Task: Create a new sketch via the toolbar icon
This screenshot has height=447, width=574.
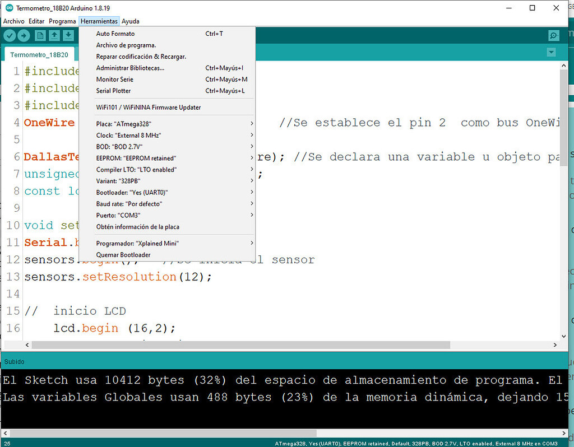Action: point(40,35)
